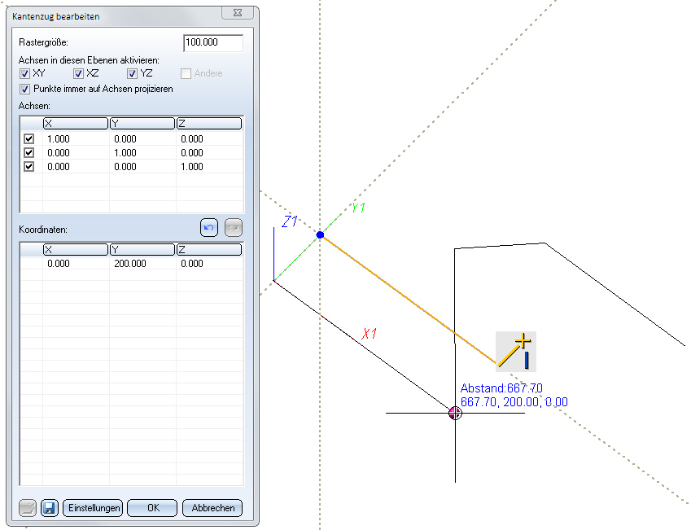Click the X column header in Achsen table

coord(76,124)
